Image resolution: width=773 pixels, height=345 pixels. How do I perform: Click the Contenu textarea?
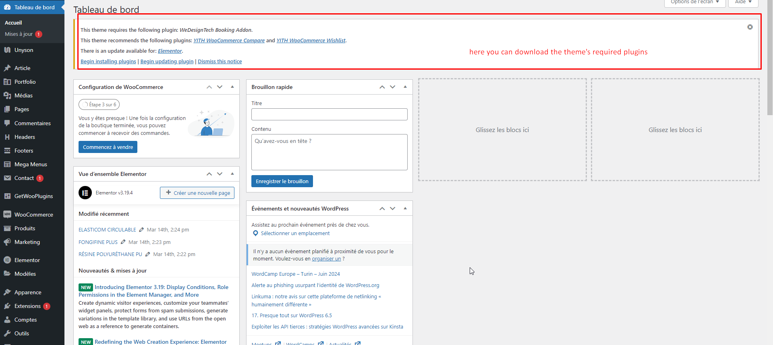coord(330,152)
